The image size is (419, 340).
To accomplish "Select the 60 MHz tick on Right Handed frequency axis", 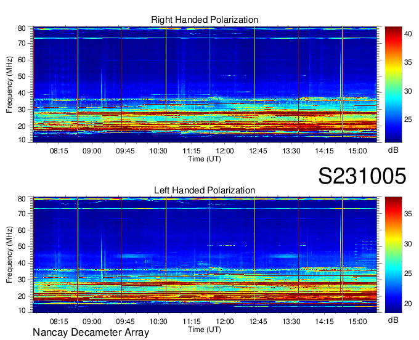I will pos(22,60).
